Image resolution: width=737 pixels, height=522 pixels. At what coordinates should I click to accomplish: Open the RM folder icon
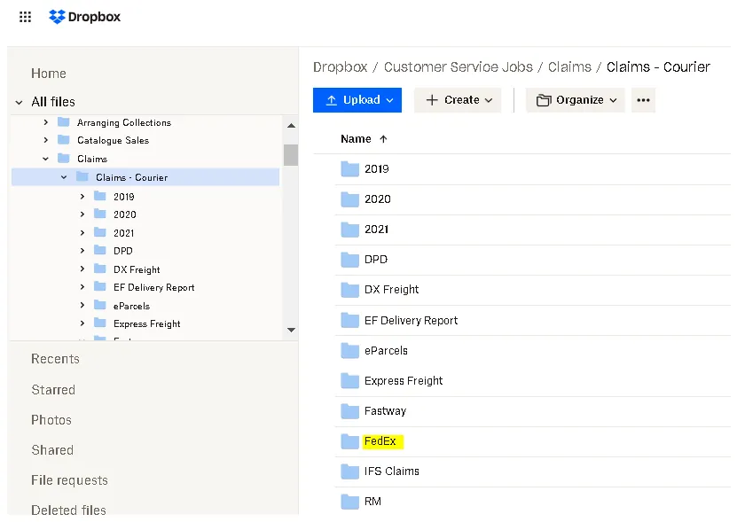[349, 502]
